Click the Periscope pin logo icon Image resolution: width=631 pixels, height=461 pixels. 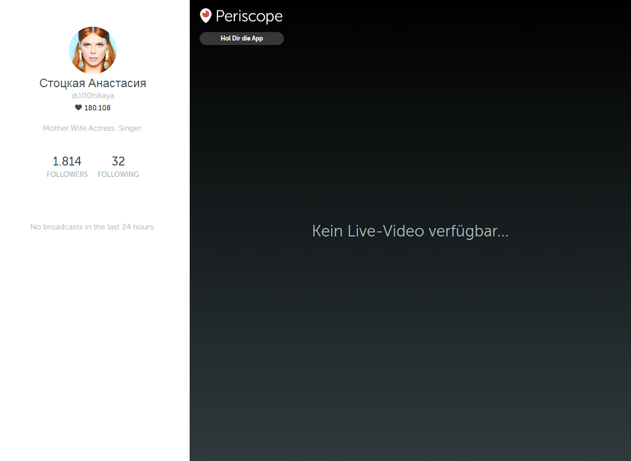(205, 16)
